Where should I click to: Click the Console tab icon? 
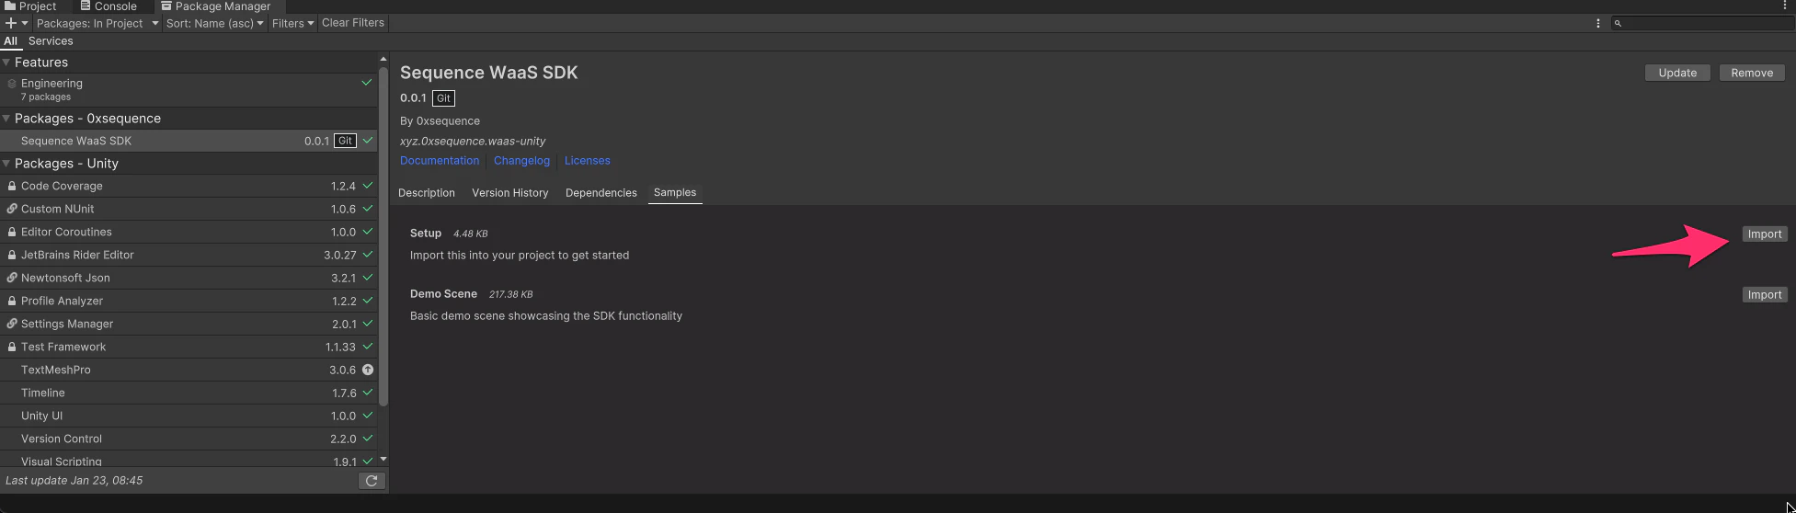pos(86,6)
